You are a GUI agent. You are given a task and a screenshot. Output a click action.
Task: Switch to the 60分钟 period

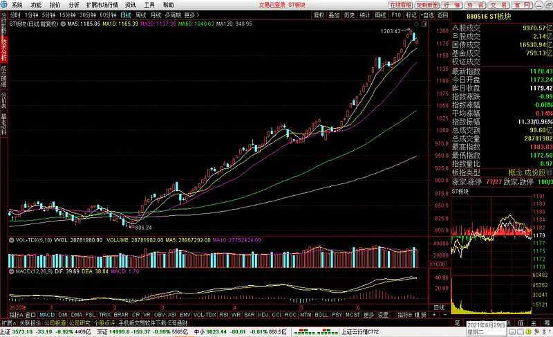point(109,15)
